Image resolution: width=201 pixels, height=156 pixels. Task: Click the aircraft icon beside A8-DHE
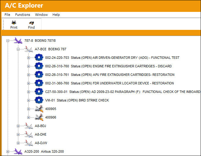[29, 134]
